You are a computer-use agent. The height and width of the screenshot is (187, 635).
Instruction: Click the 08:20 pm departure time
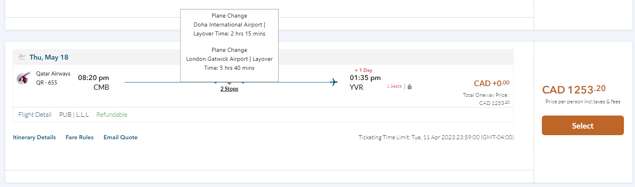[x=94, y=78]
